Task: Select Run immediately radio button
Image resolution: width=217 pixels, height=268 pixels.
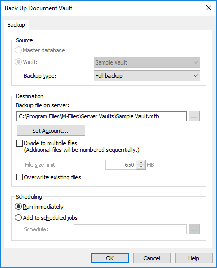Action: point(18,207)
